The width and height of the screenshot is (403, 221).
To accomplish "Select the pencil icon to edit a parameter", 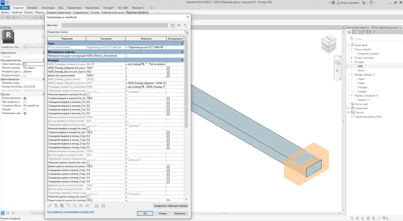I will 49,206.
